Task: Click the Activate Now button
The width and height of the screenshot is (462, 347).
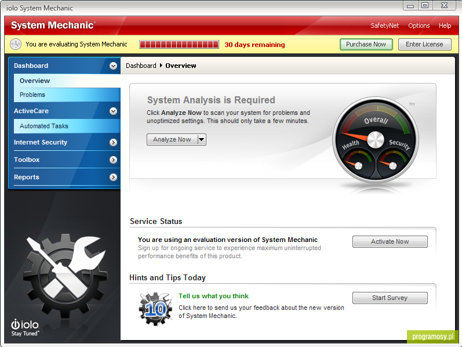Action: coord(390,241)
